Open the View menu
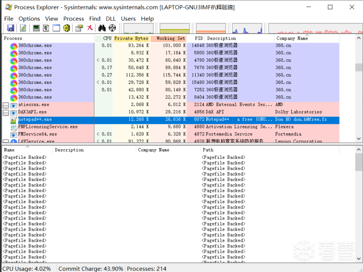Viewport: 363px width, 272px height. point(52,19)
